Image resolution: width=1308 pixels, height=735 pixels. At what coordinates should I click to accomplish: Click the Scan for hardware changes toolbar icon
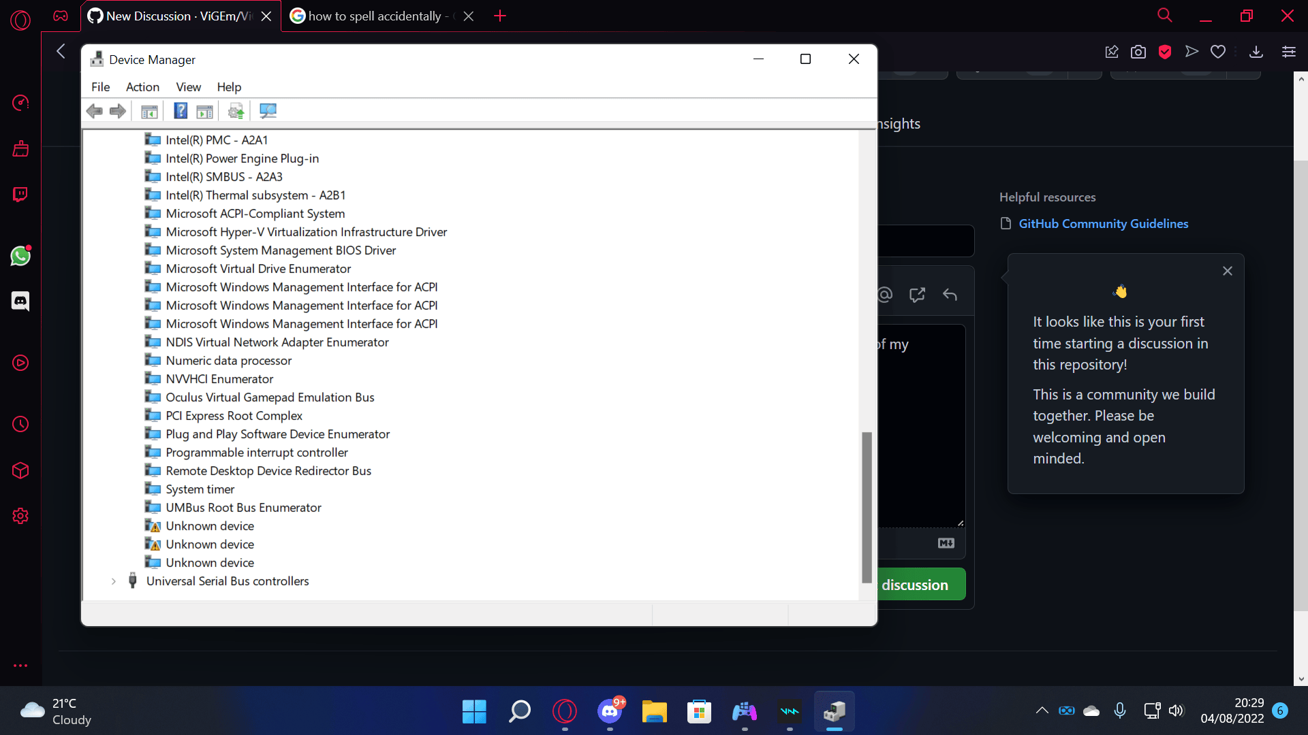point(268,111)
